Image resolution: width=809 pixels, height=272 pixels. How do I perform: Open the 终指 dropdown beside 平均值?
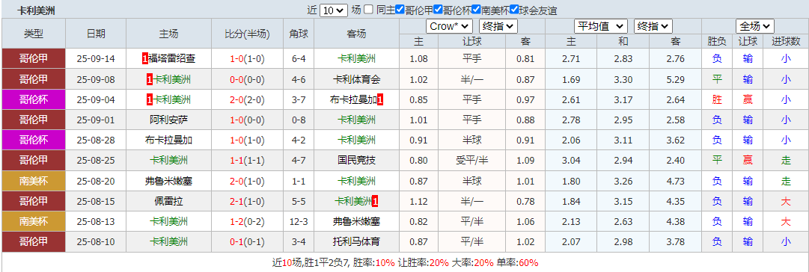(x=653, y=25)
